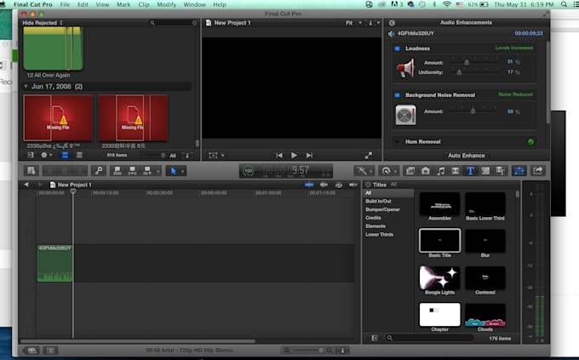Image resolution: width=579 pixels, height=360 pixels.
Task: Toggle viewer full screen arrows icon
Action: [x=369, y=156]
